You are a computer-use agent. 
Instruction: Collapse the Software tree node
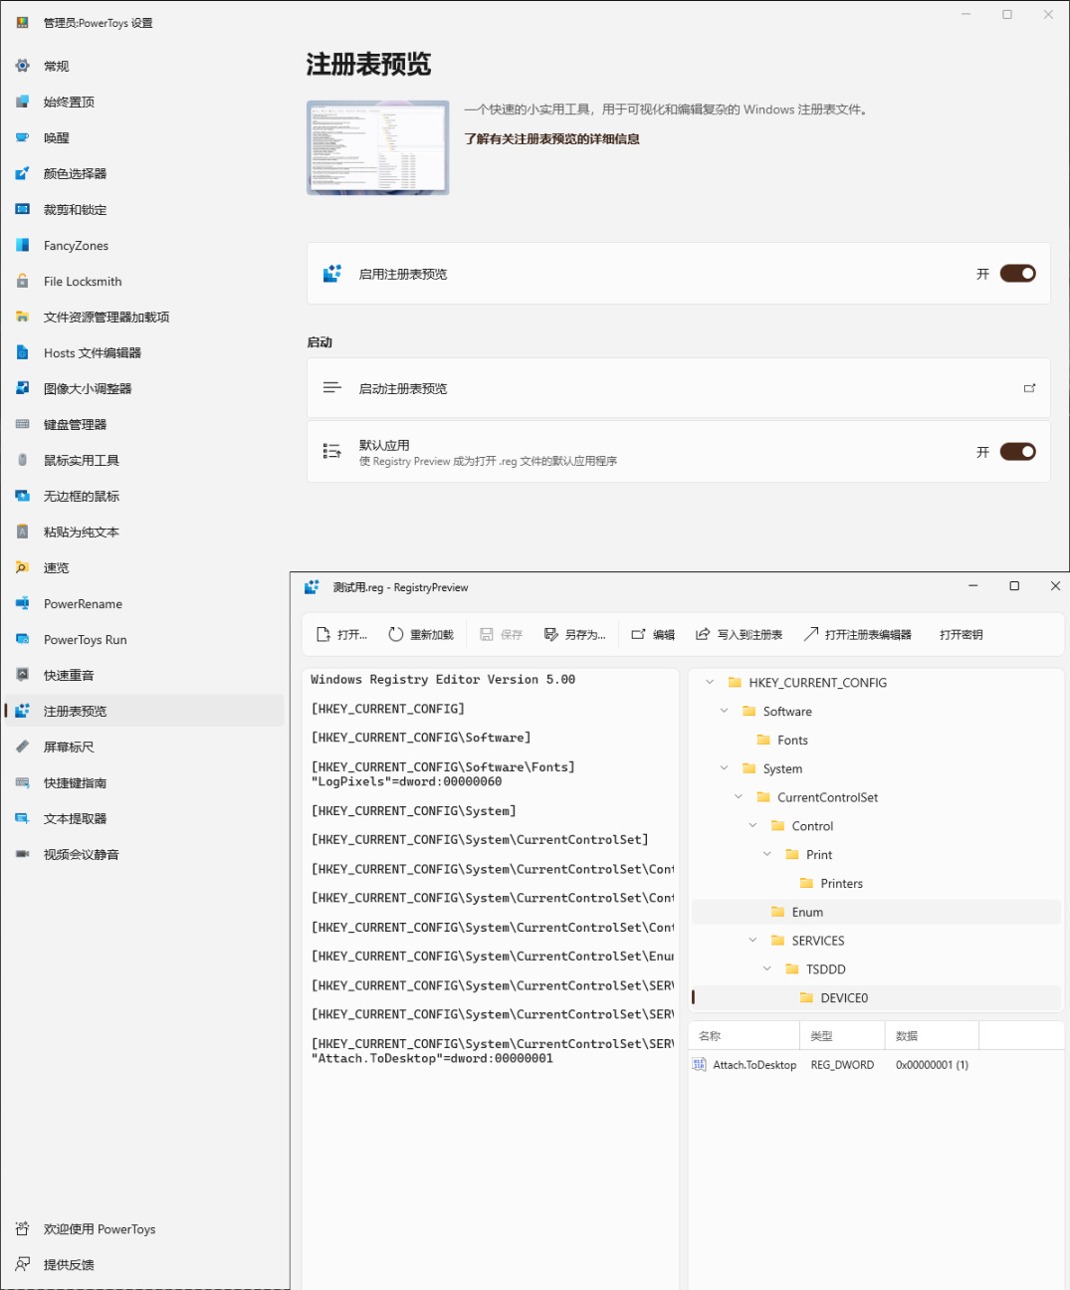[x=724, y=711]
